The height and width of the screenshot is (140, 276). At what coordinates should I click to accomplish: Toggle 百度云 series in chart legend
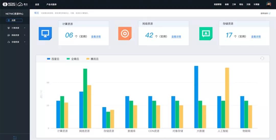coord(53,59)
